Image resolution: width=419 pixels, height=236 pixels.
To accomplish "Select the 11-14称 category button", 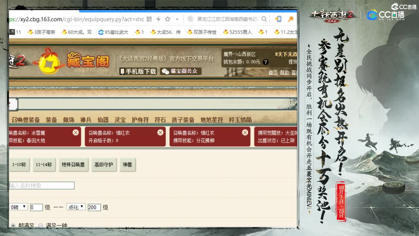I will click(44, 165).
